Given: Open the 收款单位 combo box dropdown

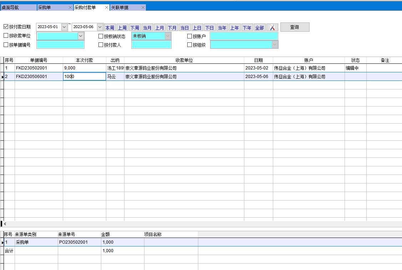Looking at the screenshot, I should click(x=81, y=36).
